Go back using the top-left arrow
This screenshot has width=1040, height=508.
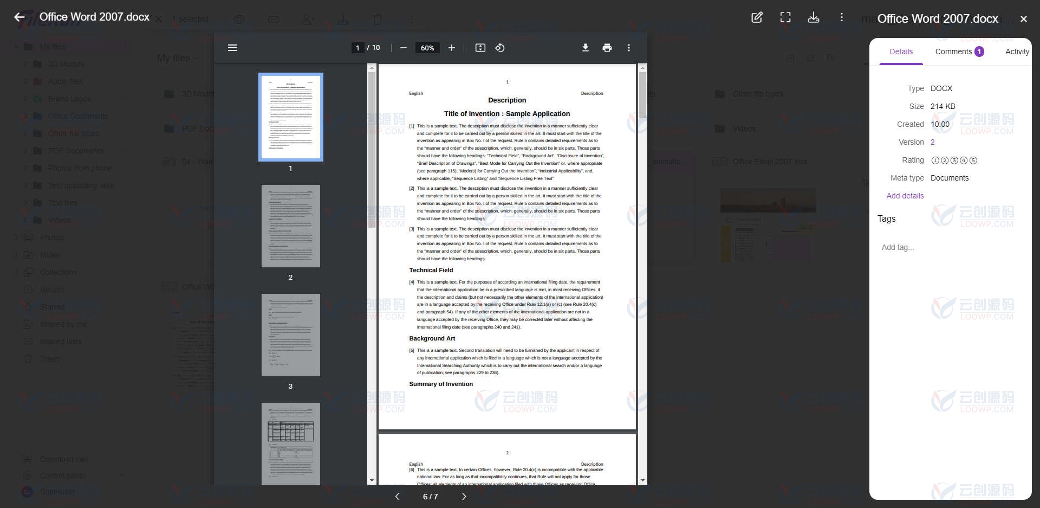(19, 17)
